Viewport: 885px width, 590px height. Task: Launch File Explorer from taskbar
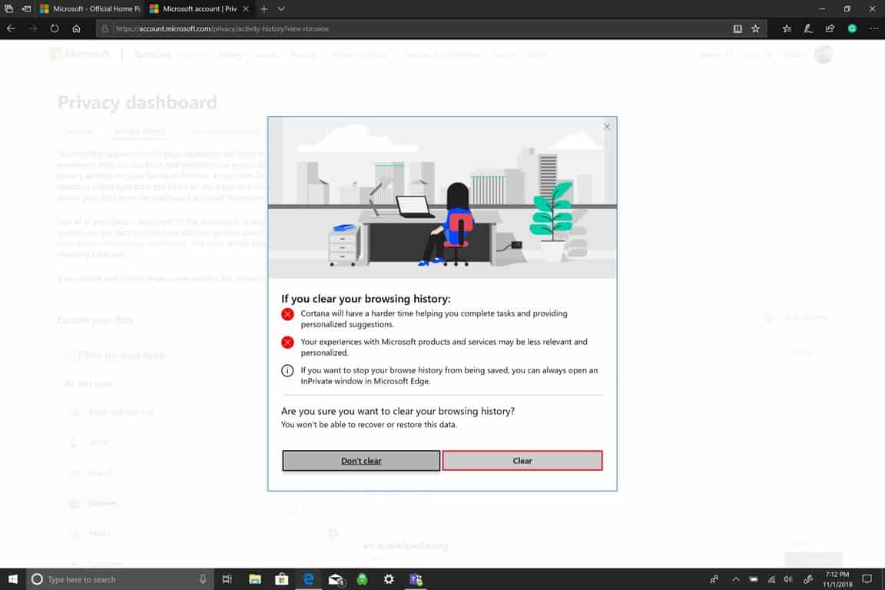click(x=255, y=579)
